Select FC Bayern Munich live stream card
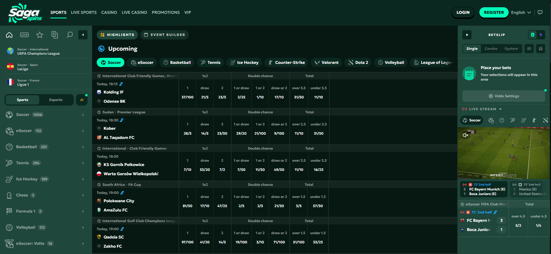The image size is (551, 254). click(x=484, y=189)
